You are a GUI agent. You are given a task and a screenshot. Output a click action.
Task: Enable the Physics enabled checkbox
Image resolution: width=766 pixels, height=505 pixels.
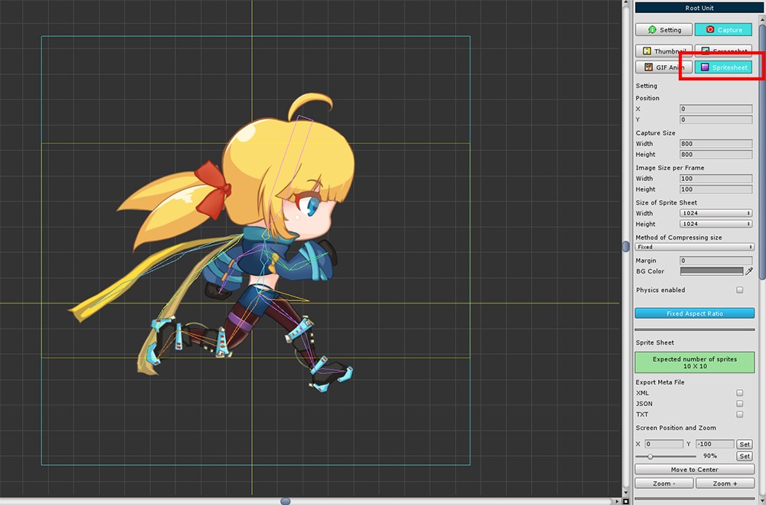pos(739,290)
